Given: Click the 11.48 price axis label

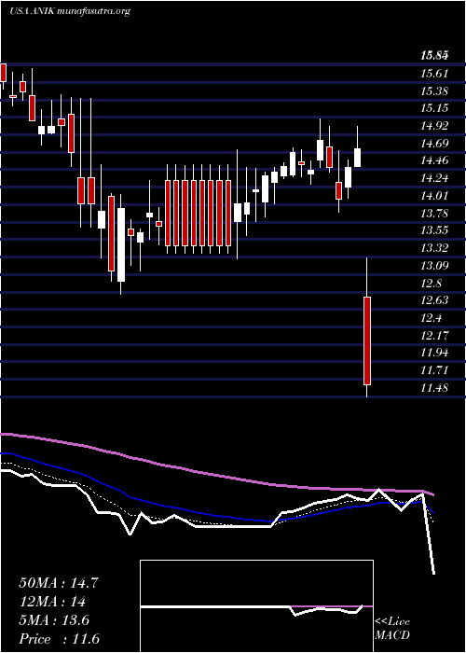Looking at the screenshot, I should pos(434,388).
